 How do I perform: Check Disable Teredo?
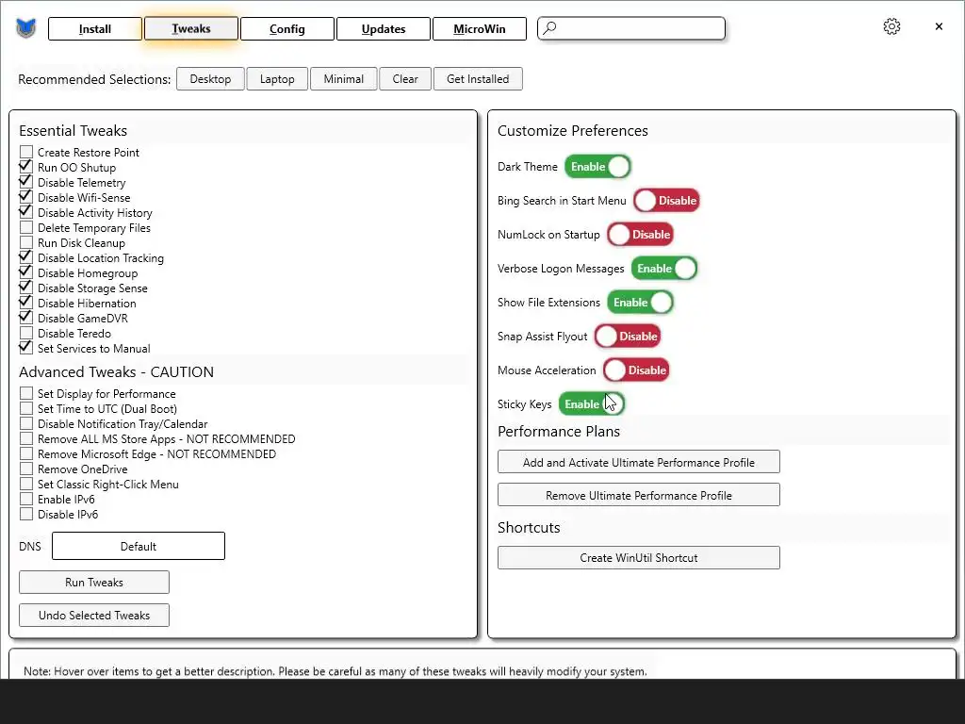click(25, 333)
